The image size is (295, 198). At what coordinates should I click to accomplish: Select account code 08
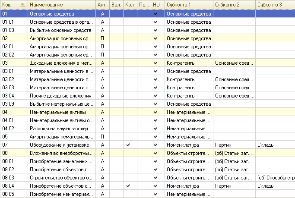5,153
